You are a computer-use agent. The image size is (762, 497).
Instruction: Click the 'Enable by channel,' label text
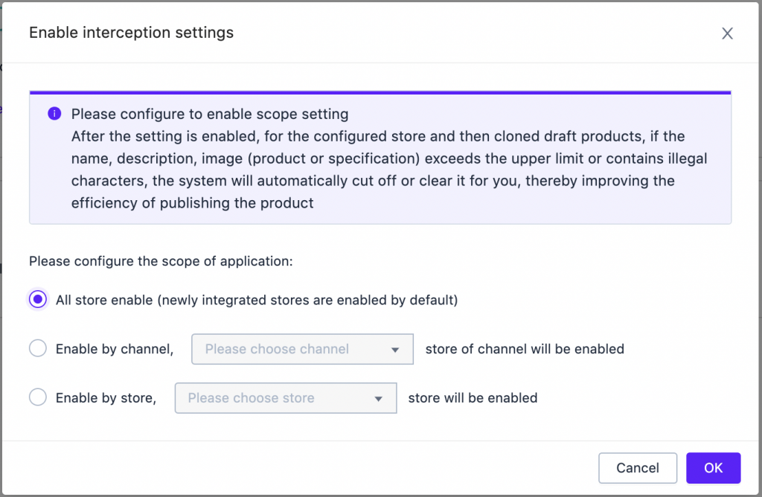[x=115, y=349]
